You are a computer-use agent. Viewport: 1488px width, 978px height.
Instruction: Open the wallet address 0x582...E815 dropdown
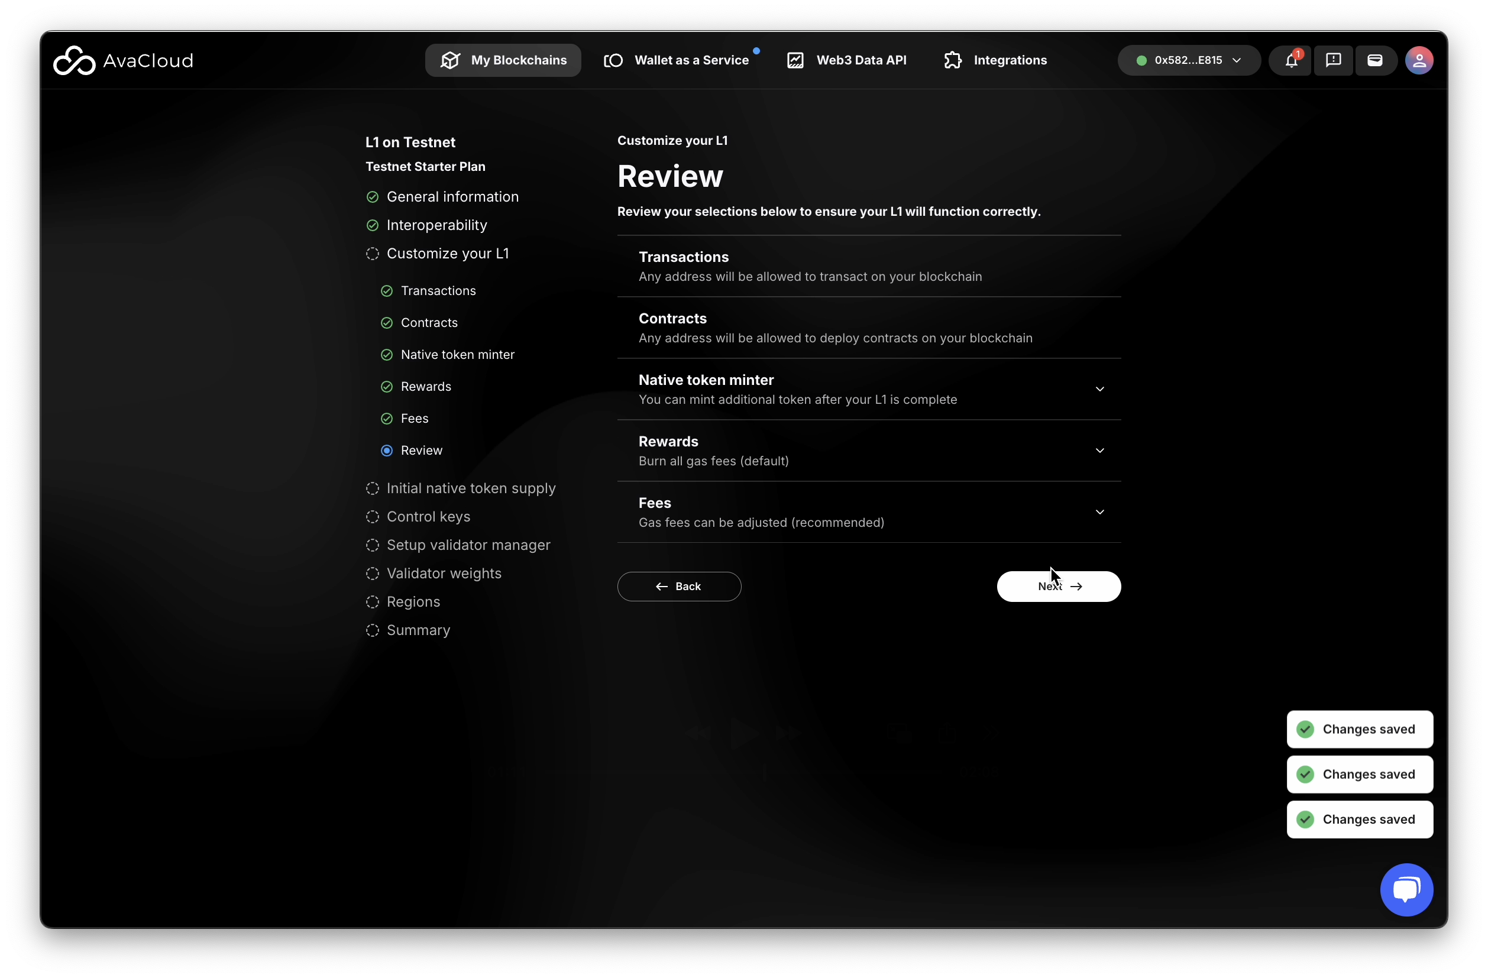[1189, 61]
